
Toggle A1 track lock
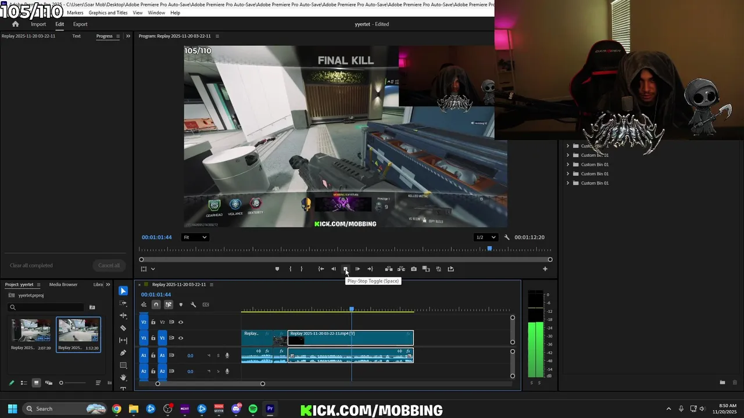[x=153, y=355]
